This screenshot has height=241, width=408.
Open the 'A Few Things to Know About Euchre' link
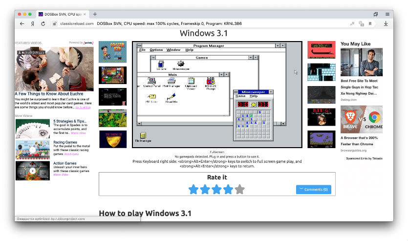49,94
